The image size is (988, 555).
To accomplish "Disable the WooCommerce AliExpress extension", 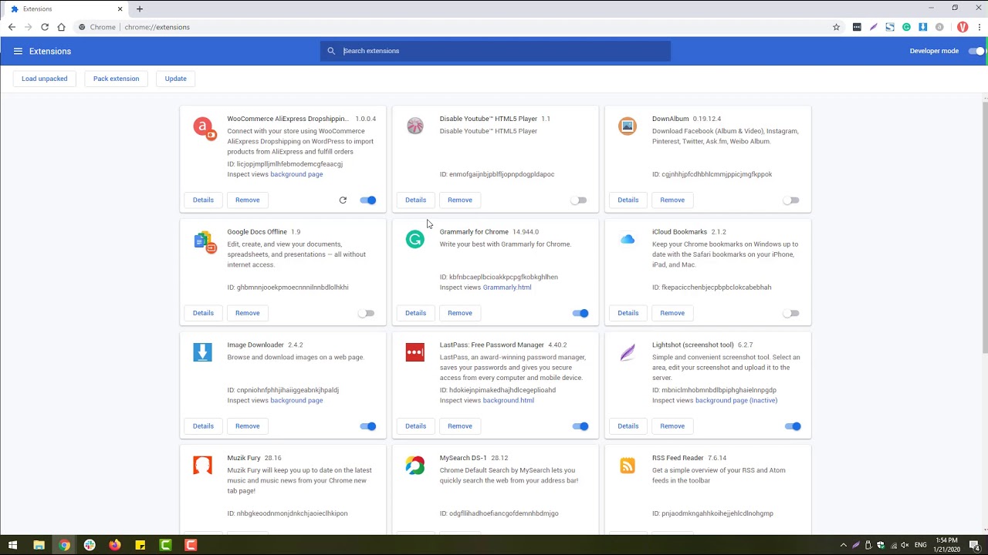I will point(368,200).
